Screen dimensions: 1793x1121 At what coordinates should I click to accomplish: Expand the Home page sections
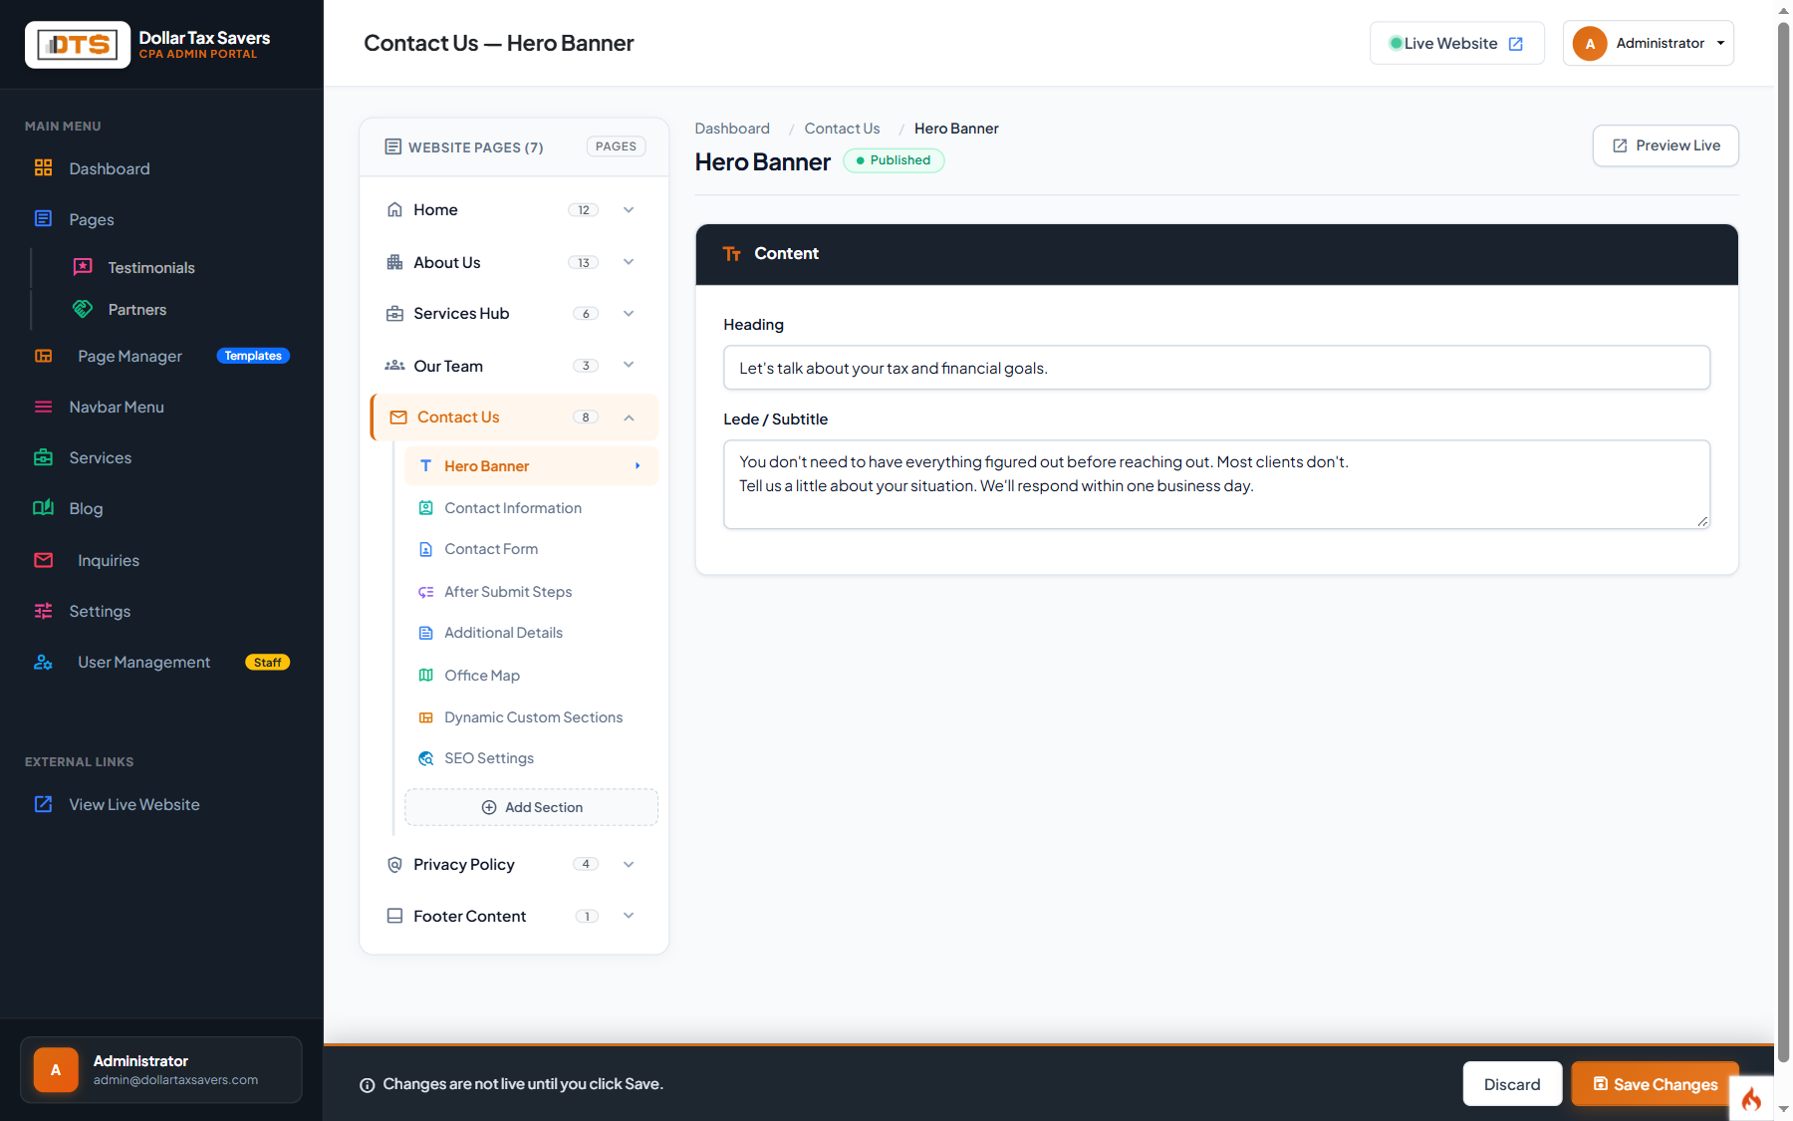pos(629,209)
